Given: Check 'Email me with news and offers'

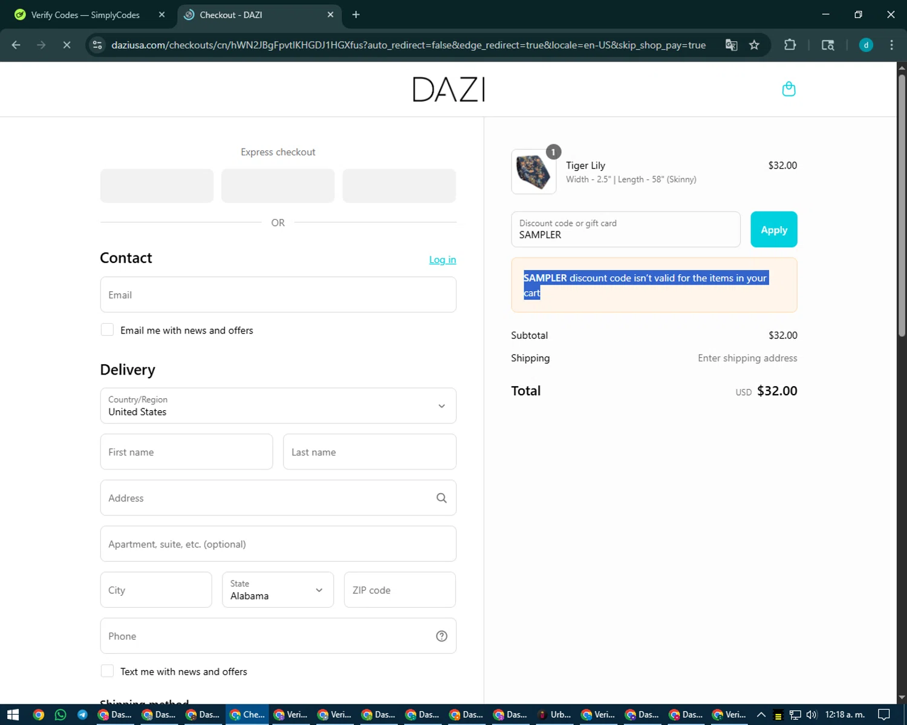Looking at the screenshot, I should click(107, 330).
